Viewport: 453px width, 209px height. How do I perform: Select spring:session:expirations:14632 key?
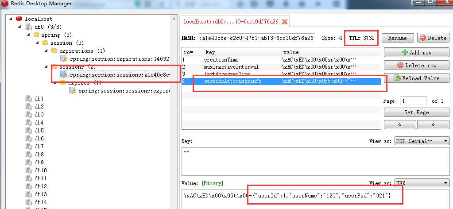pos(120,59)
